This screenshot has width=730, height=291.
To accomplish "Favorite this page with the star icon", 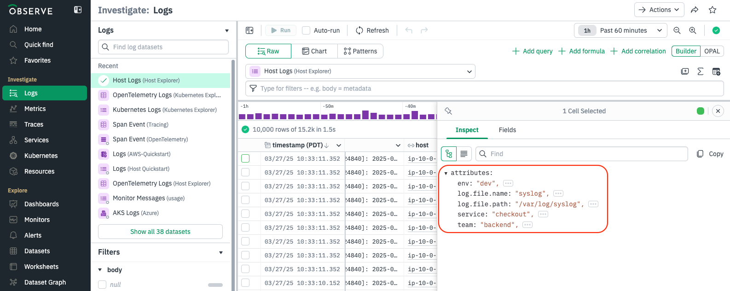I will [713, 10].
